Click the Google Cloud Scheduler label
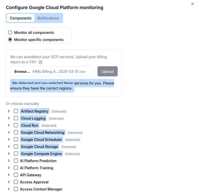Image resolution: width=199 pixels, height=193 pixels. click(x=41, y=140)
